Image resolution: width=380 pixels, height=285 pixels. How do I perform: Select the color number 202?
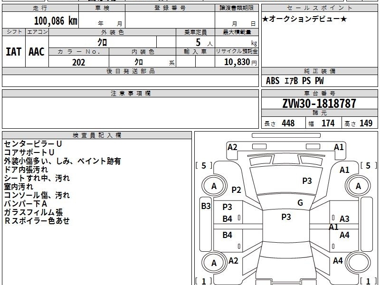[79, 62]
